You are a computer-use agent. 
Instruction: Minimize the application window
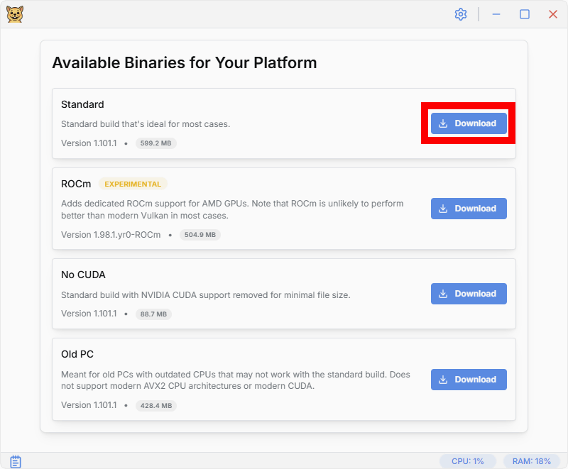click(x=497, y=14)
